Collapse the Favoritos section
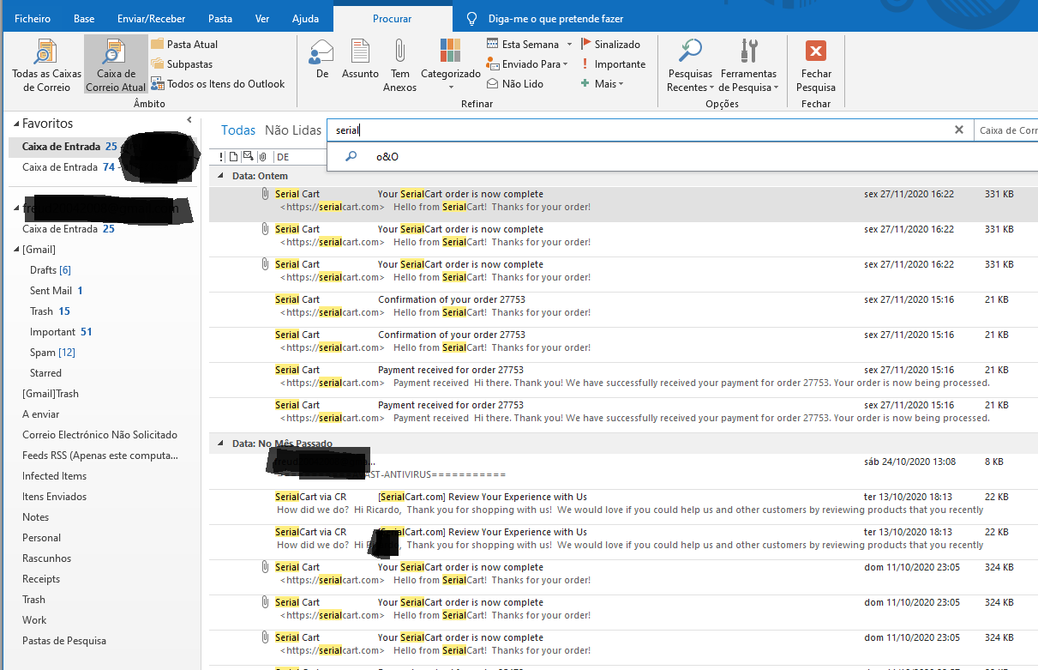Screen dimensions: 1038x670 [x=15, y=124]
